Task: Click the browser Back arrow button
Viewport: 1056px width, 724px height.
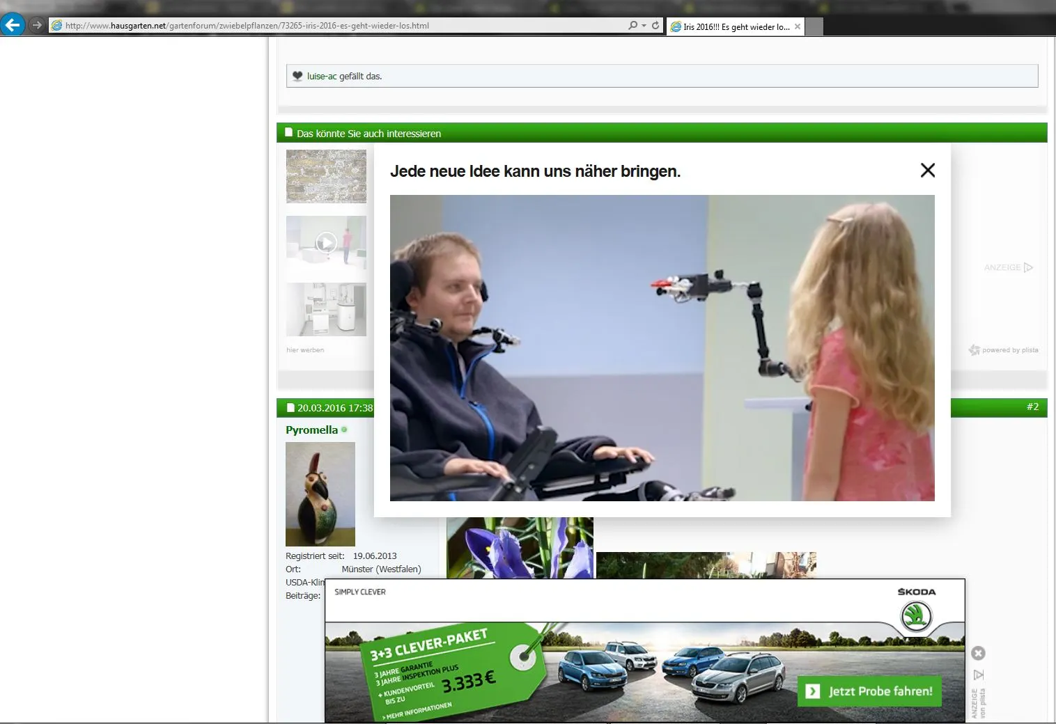Action: [x=13, y=25]
